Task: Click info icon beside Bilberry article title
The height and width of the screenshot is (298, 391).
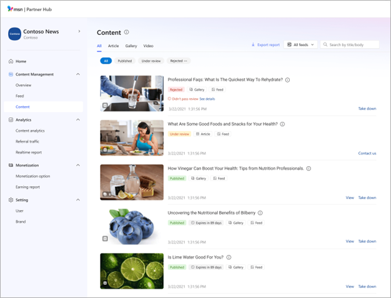Action: click(260, 213)
